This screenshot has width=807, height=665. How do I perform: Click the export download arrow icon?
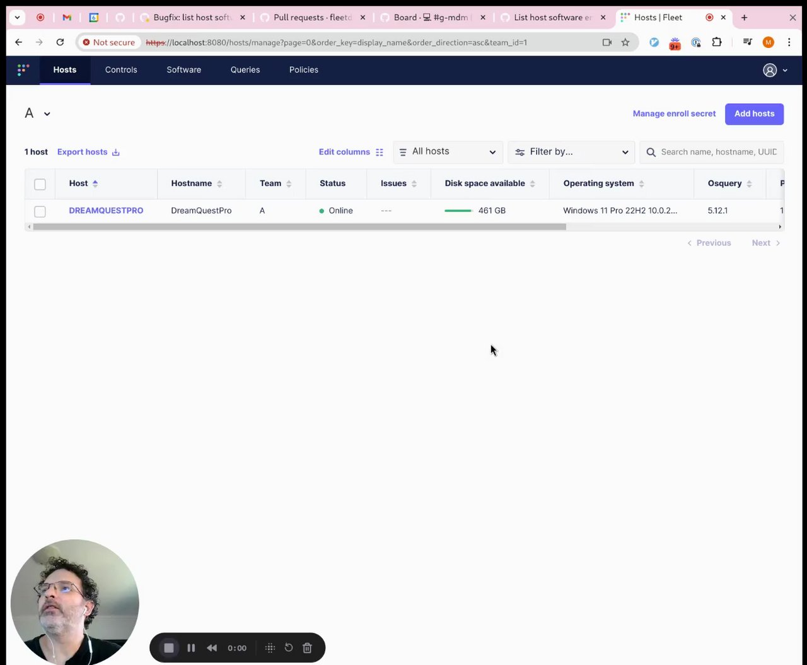pos(115,152)
